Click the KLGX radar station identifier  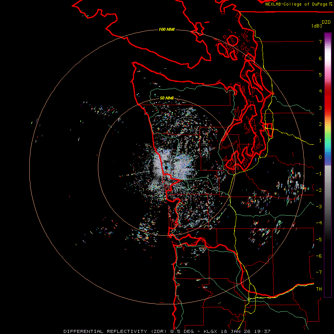pos(211,331)
